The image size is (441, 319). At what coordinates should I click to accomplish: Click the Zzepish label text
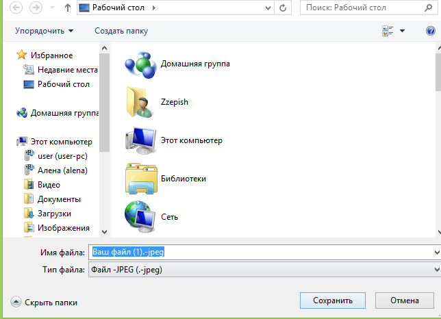pyautogui.click(x=175, y=102)
